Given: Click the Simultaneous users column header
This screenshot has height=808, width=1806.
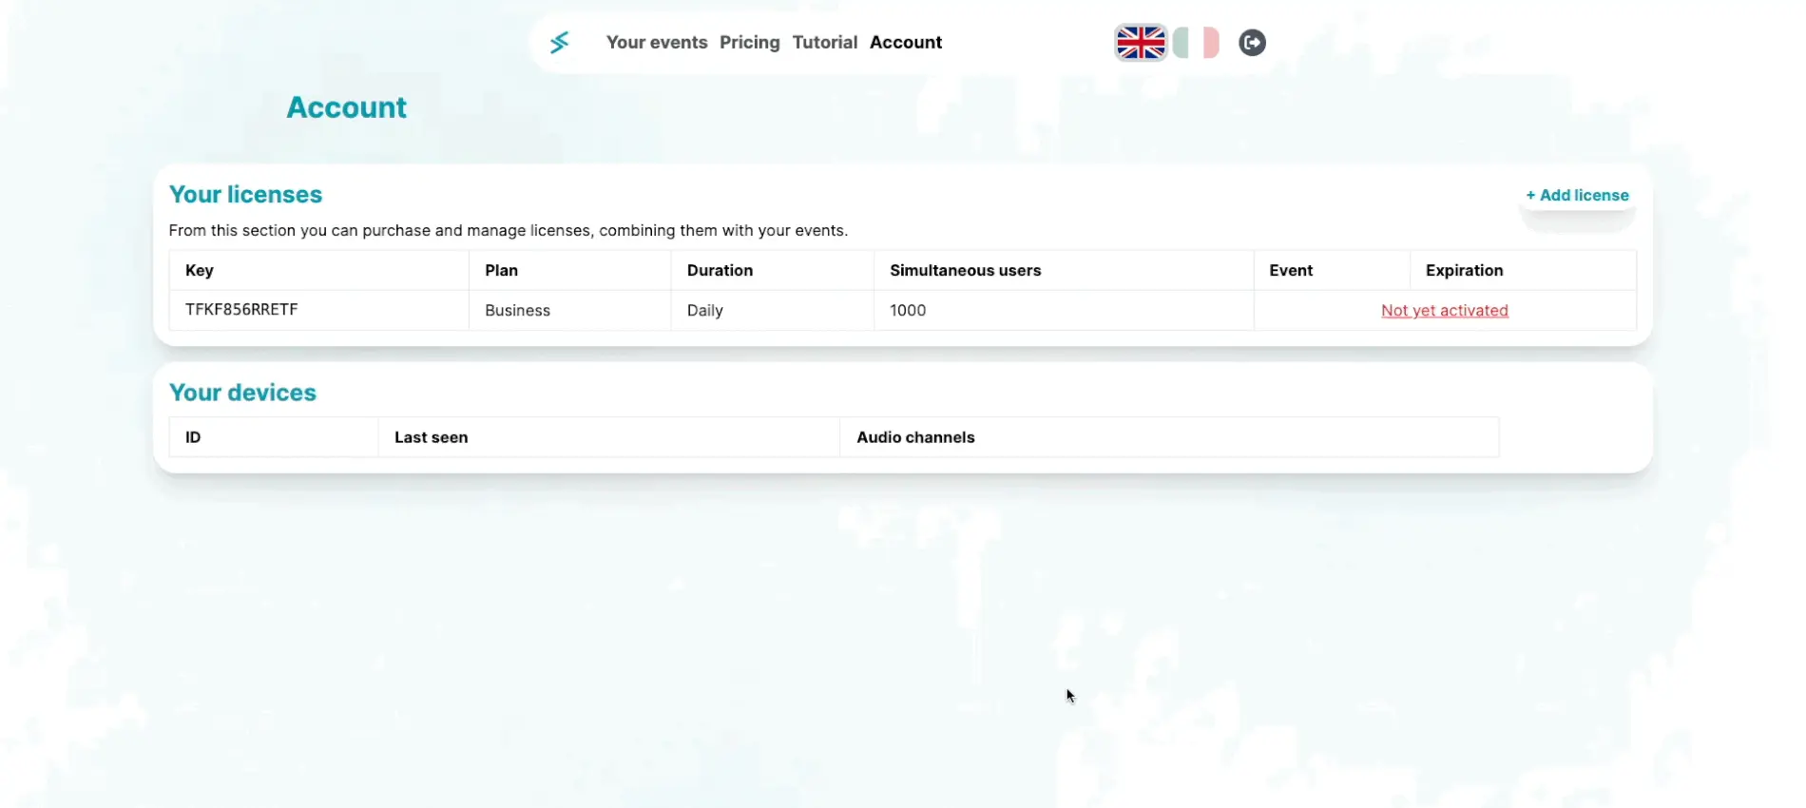Looking at the screenshot, I should (965, 271).
